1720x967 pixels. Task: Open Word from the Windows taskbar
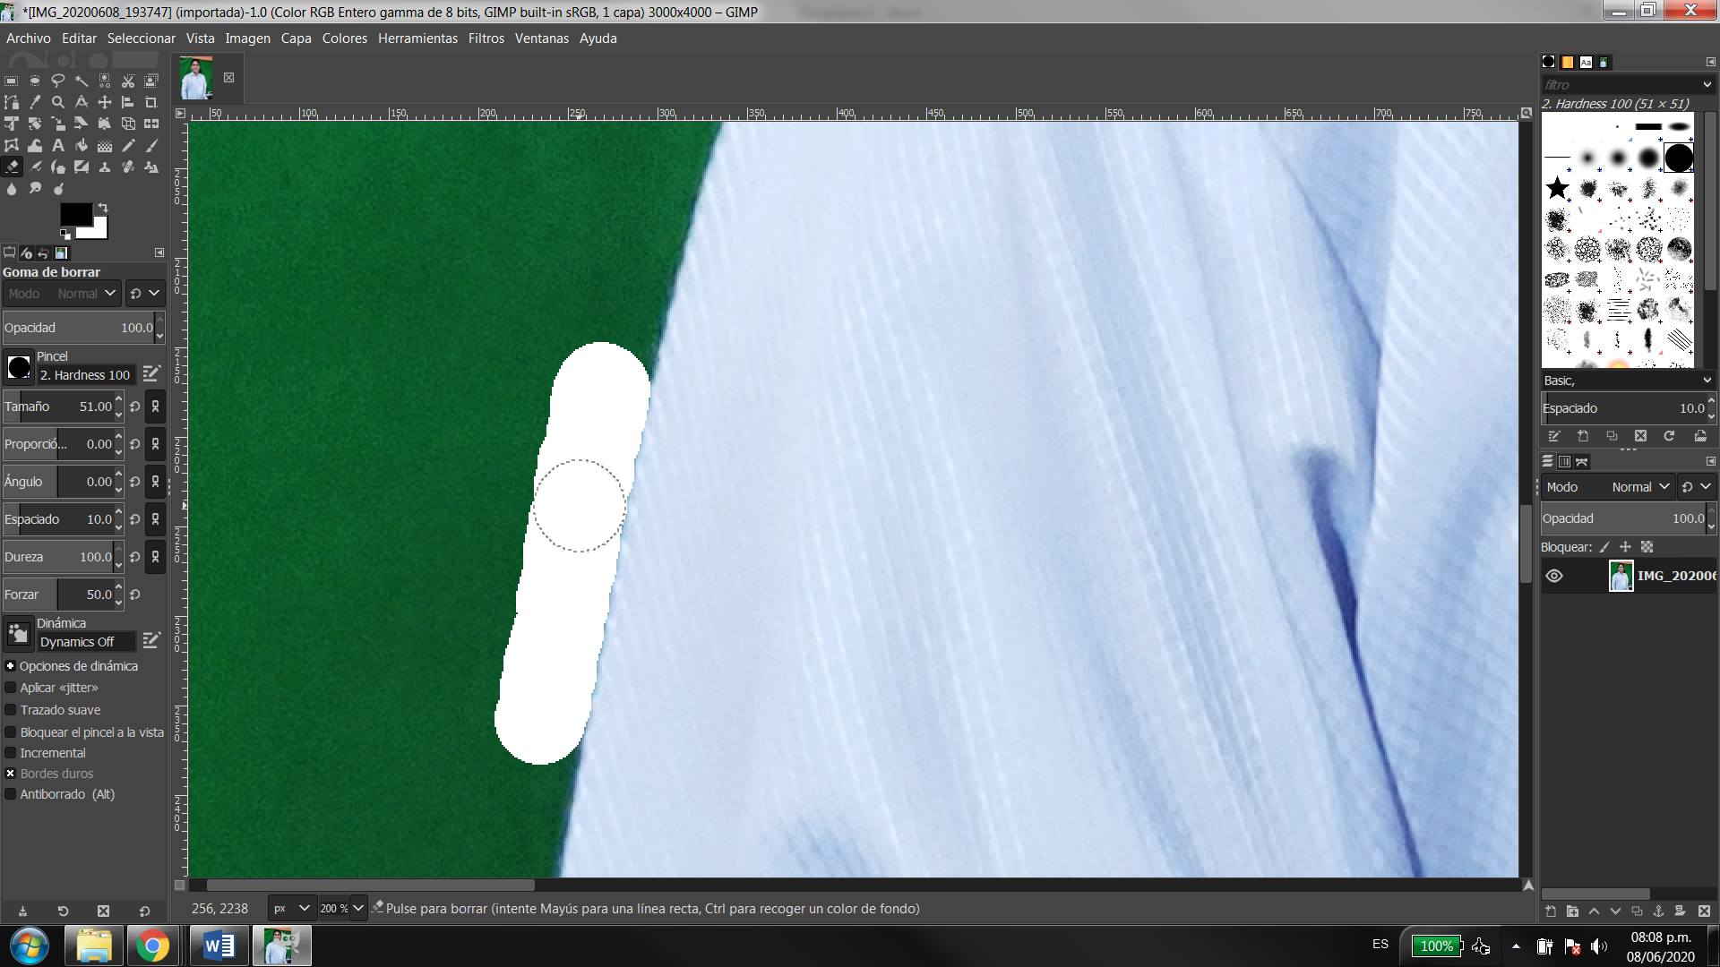(x=218, y=946)
